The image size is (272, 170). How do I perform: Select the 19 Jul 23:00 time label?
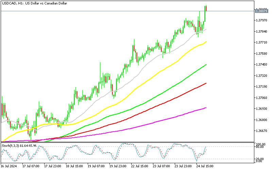(x=118, y=166)
